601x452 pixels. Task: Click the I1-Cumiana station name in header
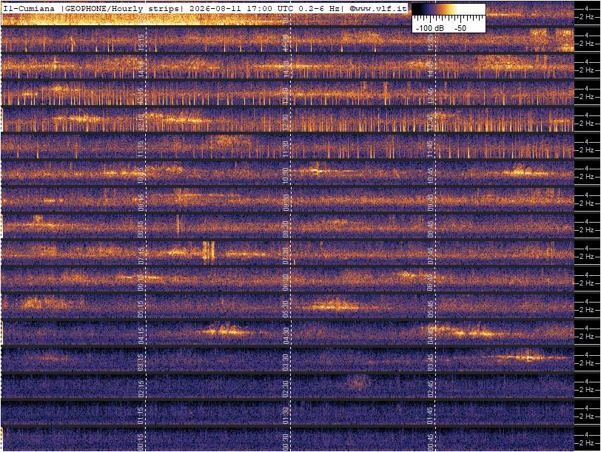click(29, 8)
